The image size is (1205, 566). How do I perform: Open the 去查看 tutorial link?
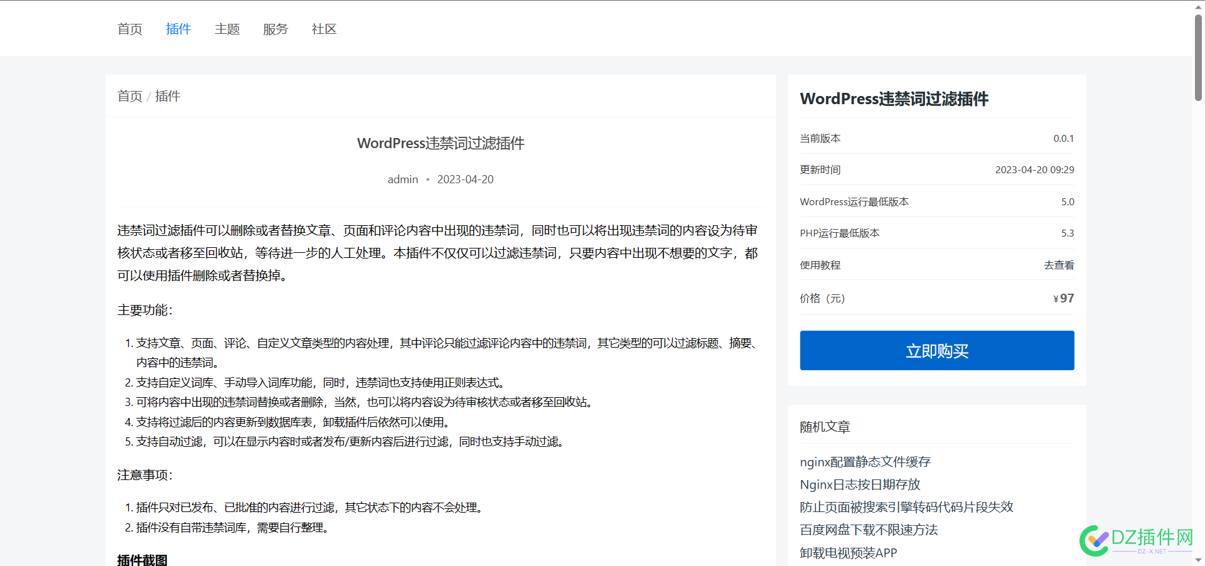click(1059, 265)
